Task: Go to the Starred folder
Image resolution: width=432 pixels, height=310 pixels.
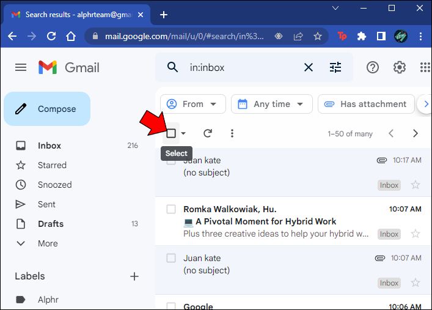Action: pyautogui.click(x=52, y=165)
